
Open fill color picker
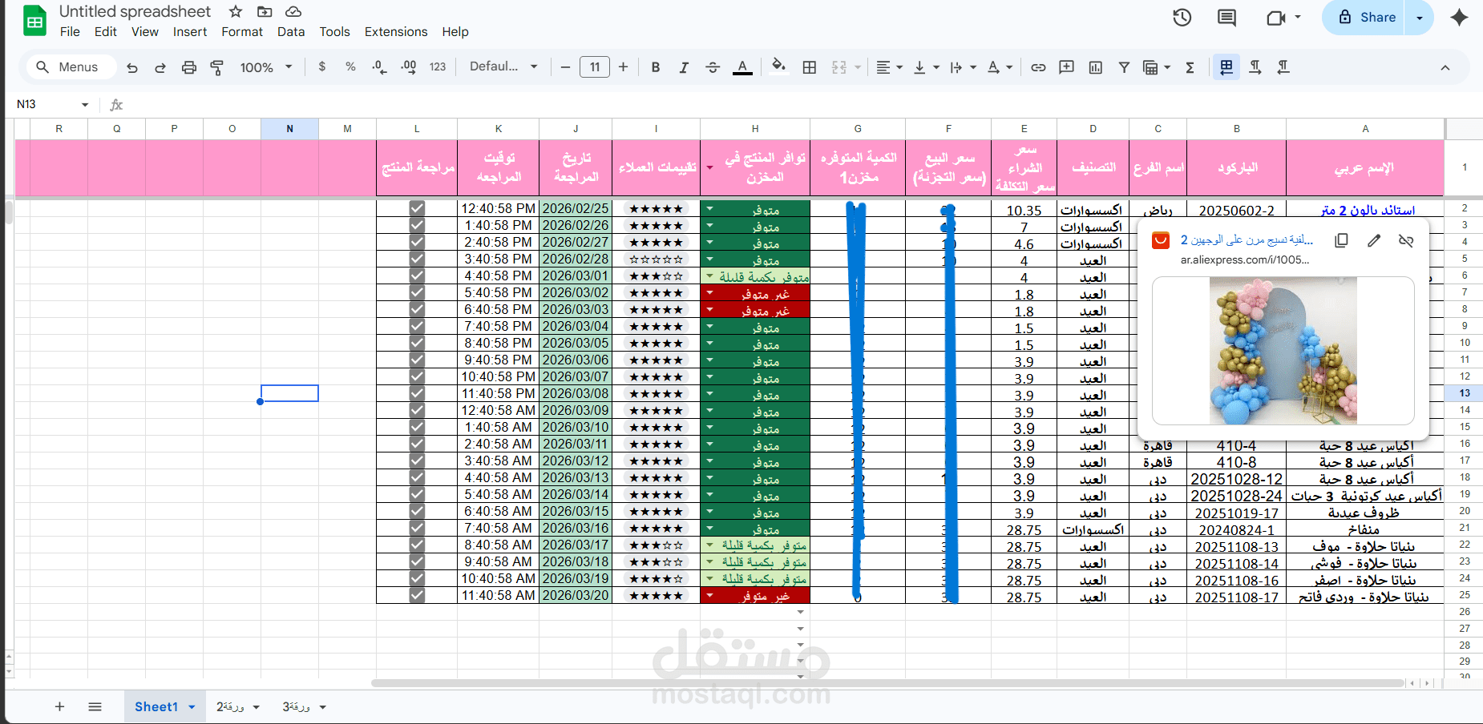coord(778,66)
